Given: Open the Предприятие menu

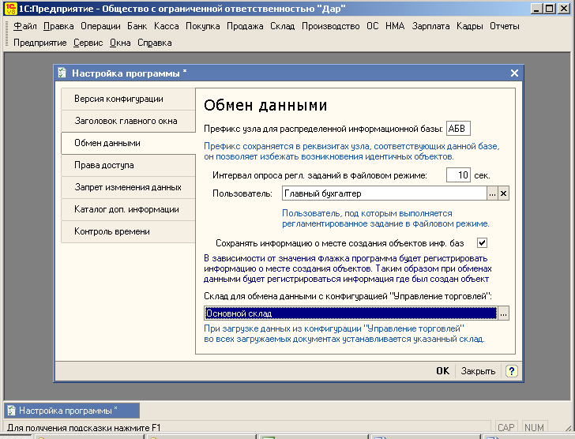Looking at the screenshot, I should click(x=40, y=43).
